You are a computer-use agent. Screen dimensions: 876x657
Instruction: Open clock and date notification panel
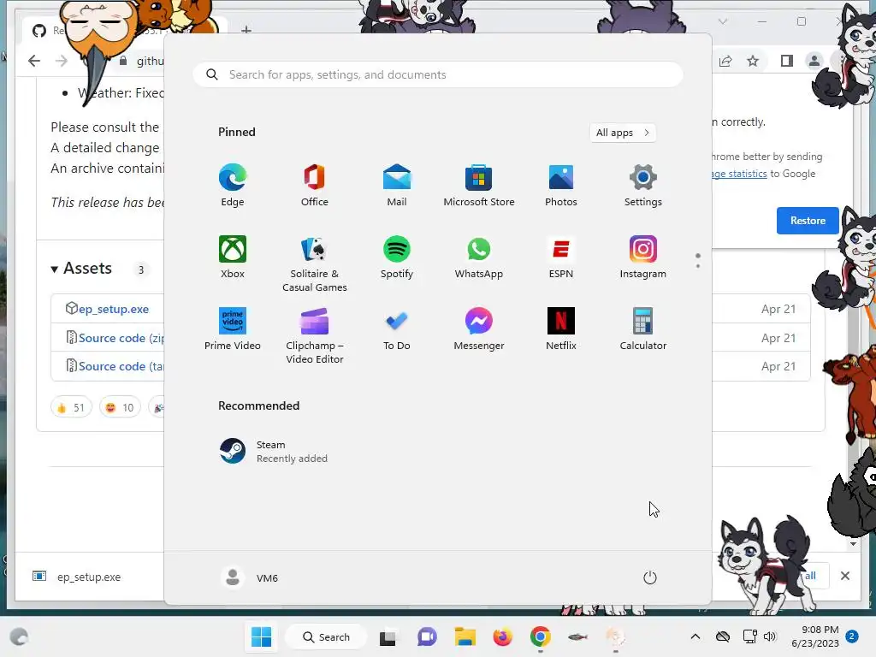click(815, 636)
